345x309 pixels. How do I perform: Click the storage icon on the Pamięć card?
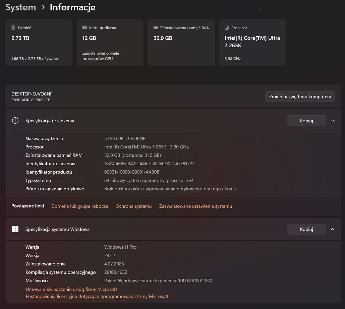point(13,28)
